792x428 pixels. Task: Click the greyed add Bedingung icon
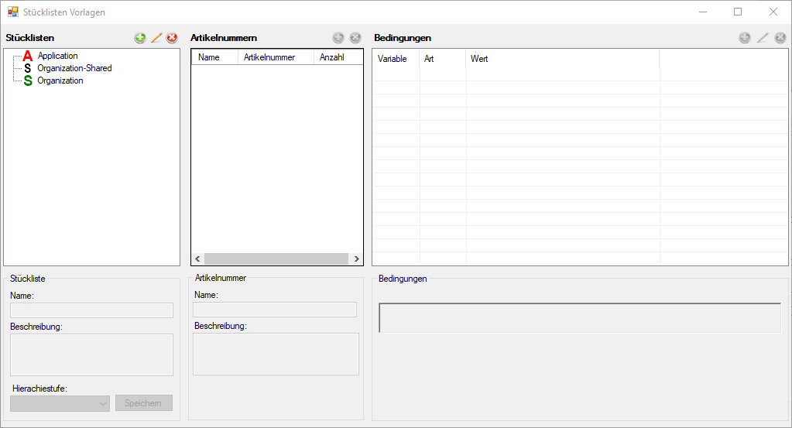pyautogui.click(x=745, y=38)
